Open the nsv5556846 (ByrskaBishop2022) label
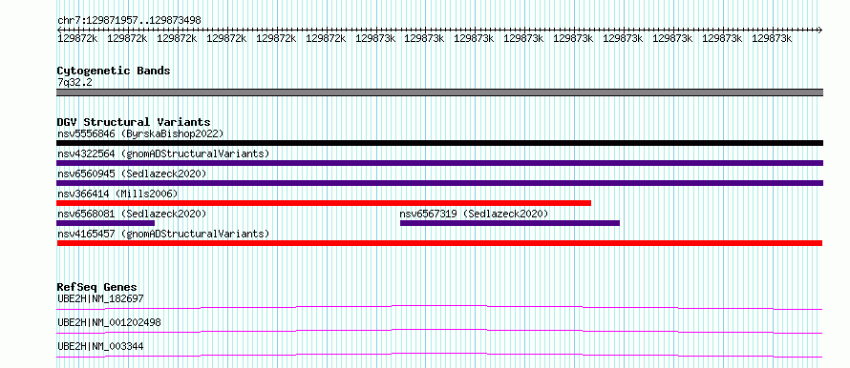This screenshot has width=850, height=368. pyautogui.click(x=140, y=133)
